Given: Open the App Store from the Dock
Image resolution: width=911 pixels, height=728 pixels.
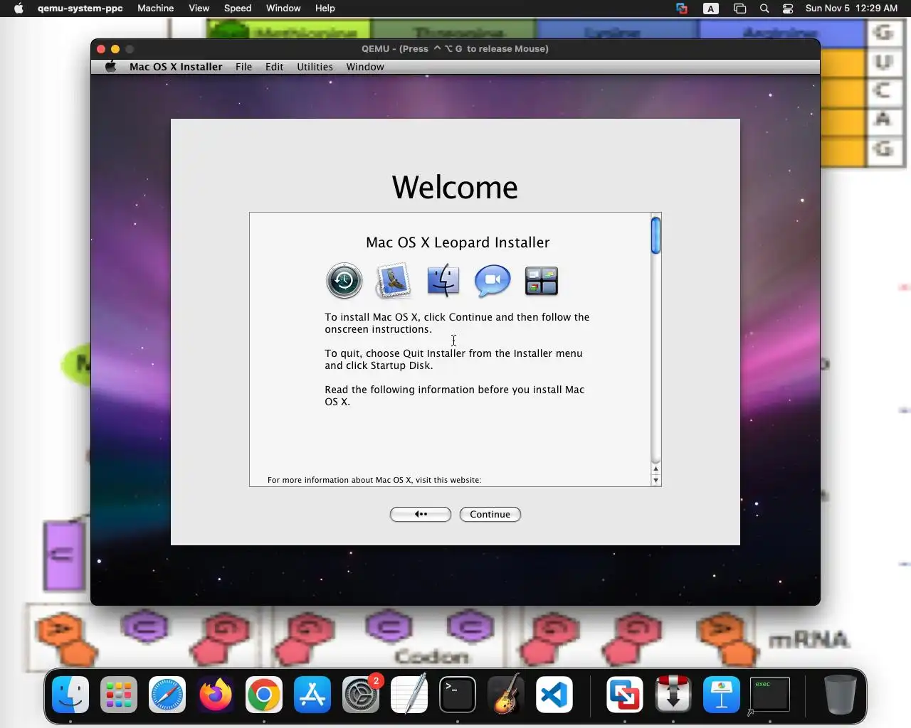Looking at the screenshot, I should click(312, 695).
